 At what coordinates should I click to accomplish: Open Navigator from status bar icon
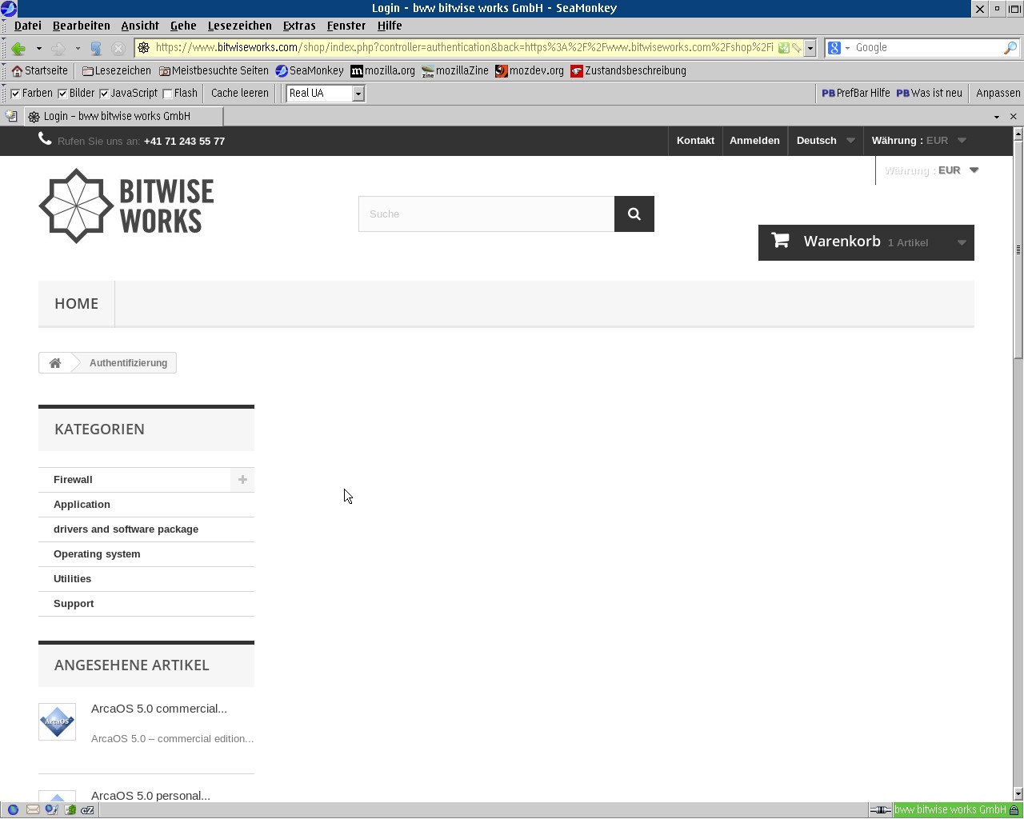[13, 810]
